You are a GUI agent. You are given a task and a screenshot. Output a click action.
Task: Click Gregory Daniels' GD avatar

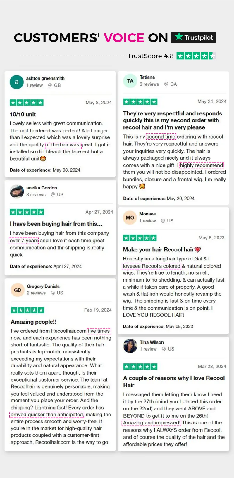18,290
